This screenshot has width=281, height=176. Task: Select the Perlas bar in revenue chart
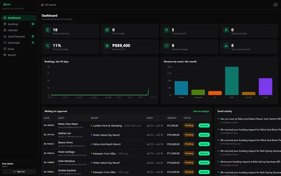tap(265, 87)
